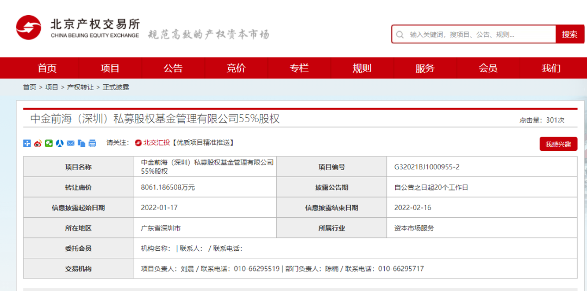Open the 首页 navigation menu
Viewport: 587px width, 291px height.
tap(47, 68)
